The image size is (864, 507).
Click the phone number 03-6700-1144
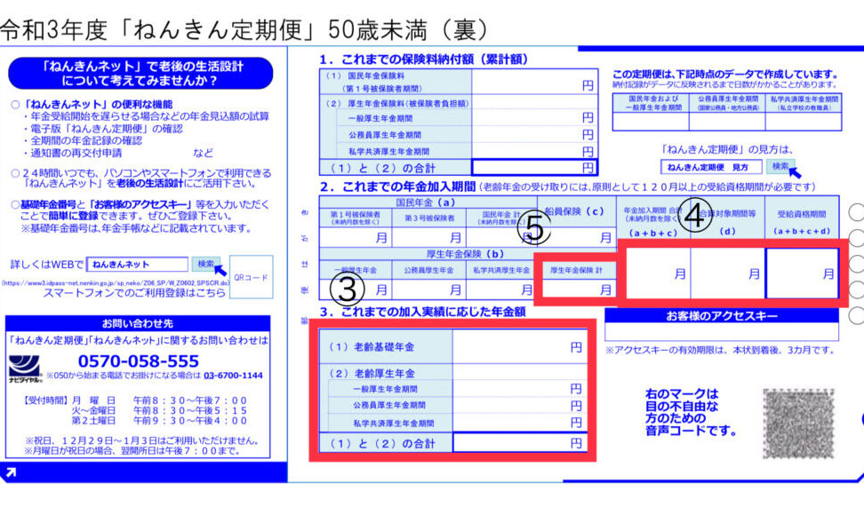coord(229,376)
